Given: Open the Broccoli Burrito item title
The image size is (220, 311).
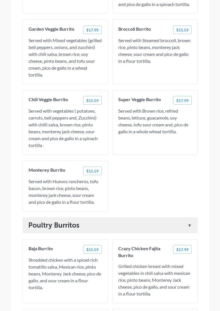Looking at the screenshot, I should pos(134,29).
